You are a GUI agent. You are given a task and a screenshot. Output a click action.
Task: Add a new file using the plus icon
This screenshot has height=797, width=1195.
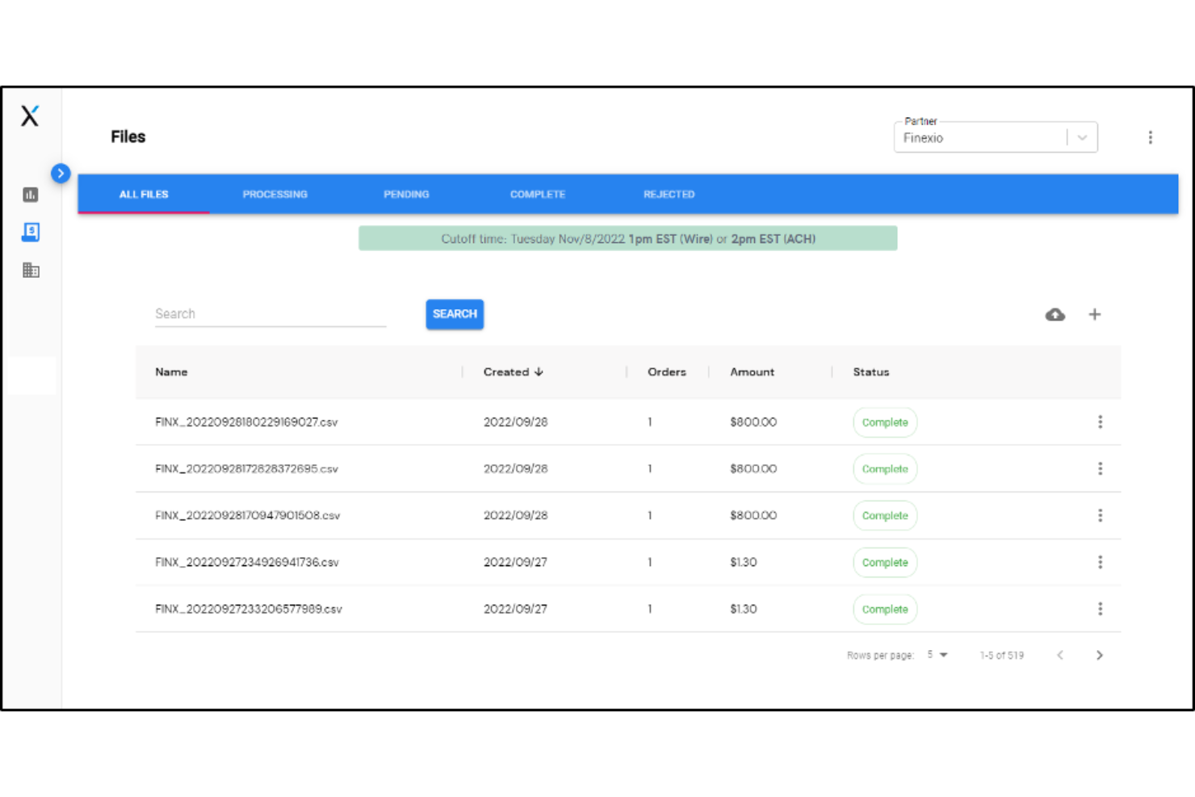(1095, 314)
